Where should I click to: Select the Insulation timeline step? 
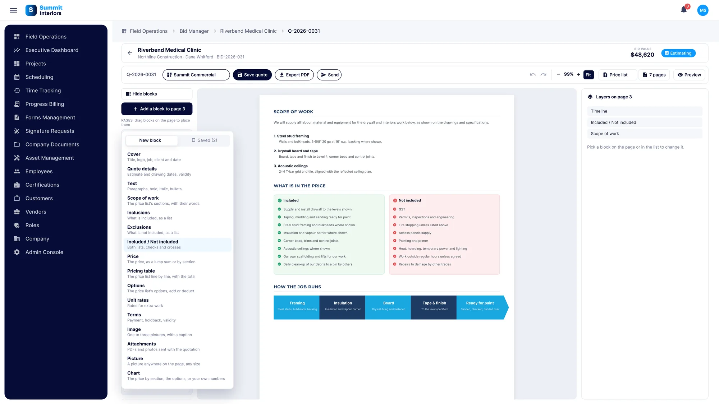pos(342,307)
